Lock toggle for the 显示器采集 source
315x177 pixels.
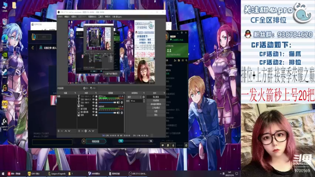tap(96, 112)
